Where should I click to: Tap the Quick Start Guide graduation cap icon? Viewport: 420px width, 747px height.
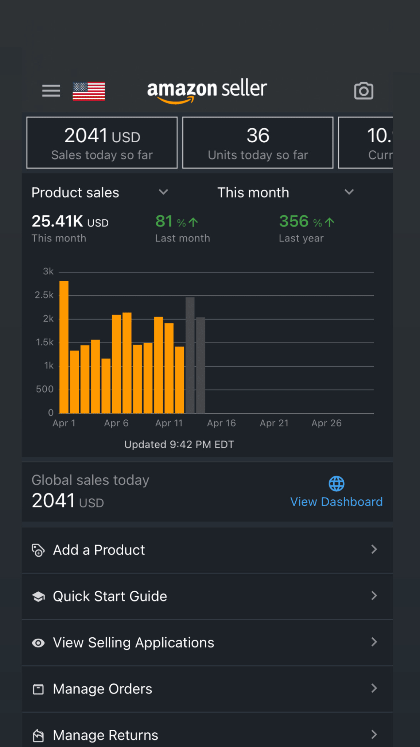(x=38, y=596)
